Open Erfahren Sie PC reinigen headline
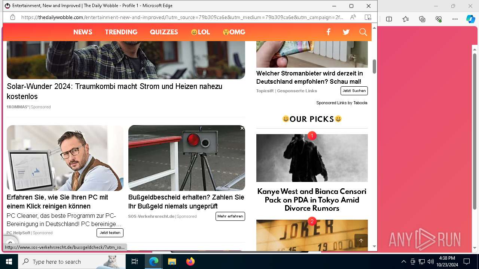Image resolution: width=479 pixels, height=269 pixels. [x=58, y=202]
